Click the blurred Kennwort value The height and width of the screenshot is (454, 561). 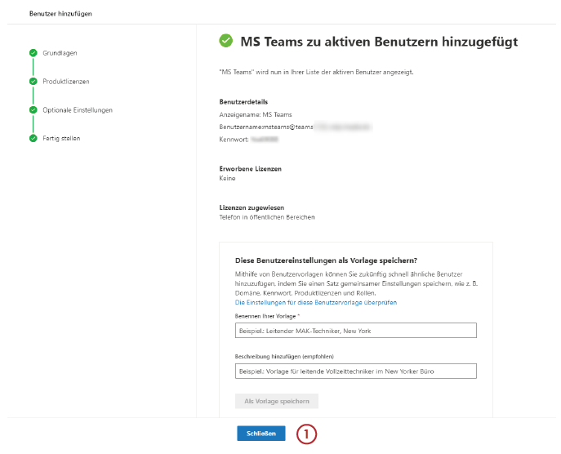pyautogui.click(x=265, y=140)
